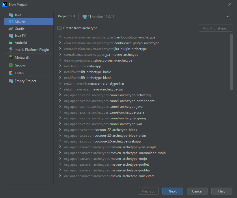
Task: Click '11 version 11.0.11' SDK field text
Action: tap(101, 17)
